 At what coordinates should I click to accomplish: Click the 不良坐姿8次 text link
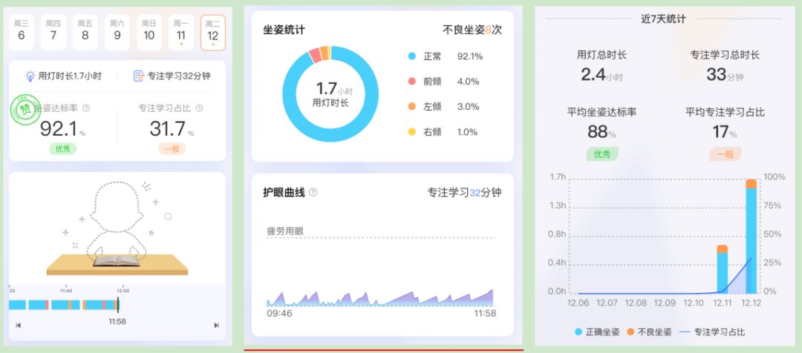pos(472,30)
